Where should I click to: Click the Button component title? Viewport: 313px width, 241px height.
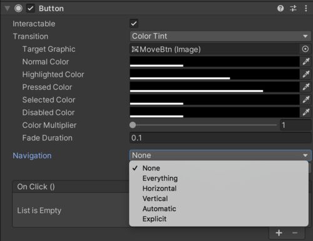[51, 9]
